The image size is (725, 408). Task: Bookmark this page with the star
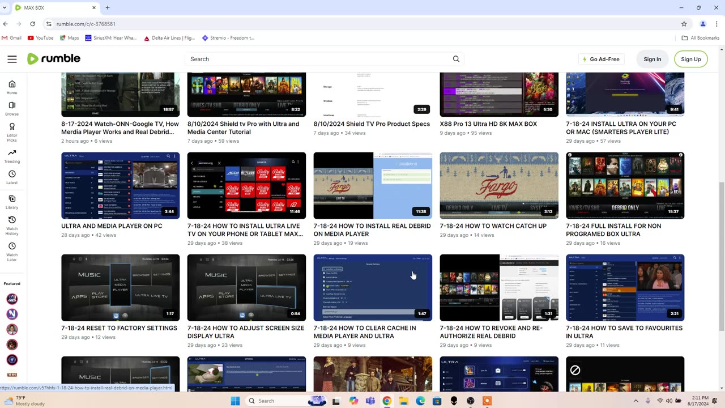tap(684, 24)
